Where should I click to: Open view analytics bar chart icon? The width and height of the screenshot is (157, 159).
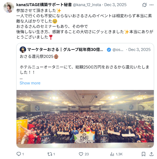[112, 154]
